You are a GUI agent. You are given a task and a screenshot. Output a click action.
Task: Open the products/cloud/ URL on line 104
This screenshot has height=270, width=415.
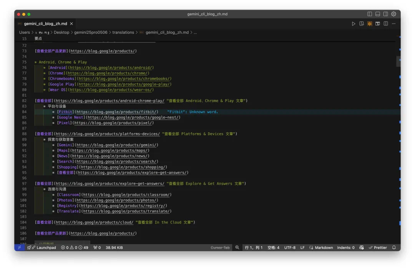coord(94,222)
